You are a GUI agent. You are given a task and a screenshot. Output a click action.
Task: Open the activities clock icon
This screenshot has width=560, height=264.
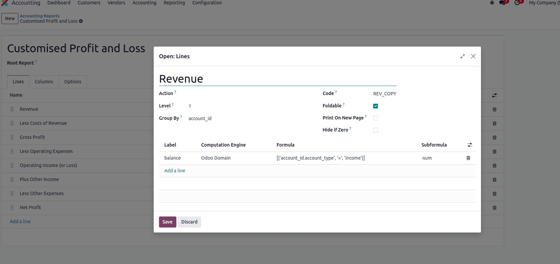pos(518,3)
